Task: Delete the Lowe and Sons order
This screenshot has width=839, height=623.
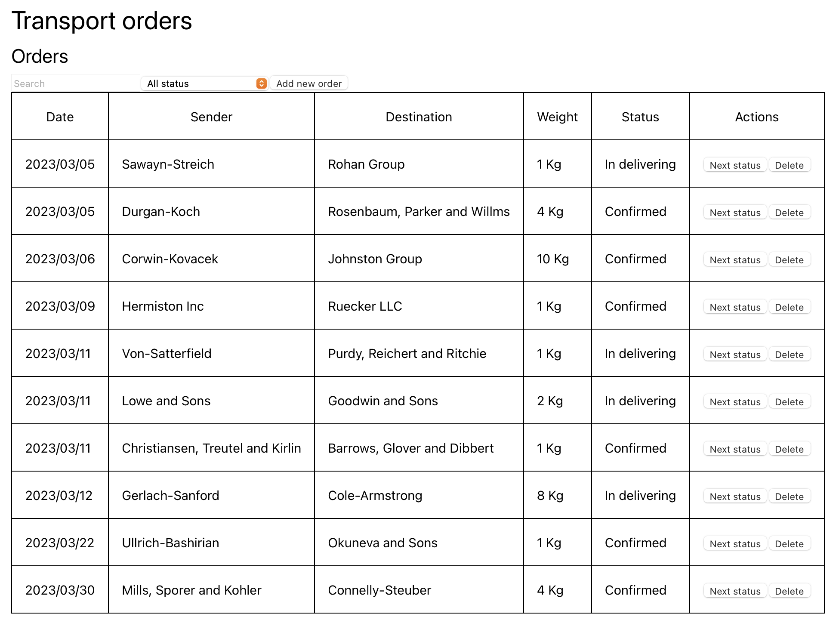Action: [x=789, y=402]
